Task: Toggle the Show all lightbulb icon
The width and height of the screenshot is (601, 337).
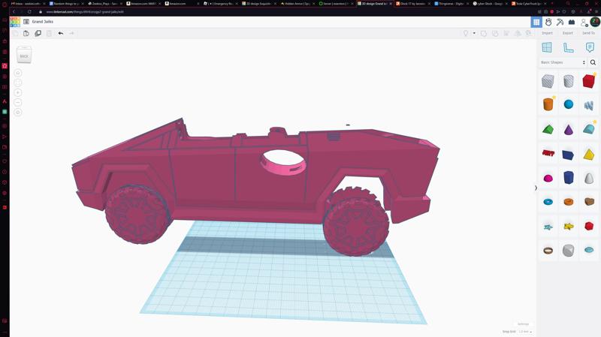Action: pyautogui.click(x=466, y=33)
